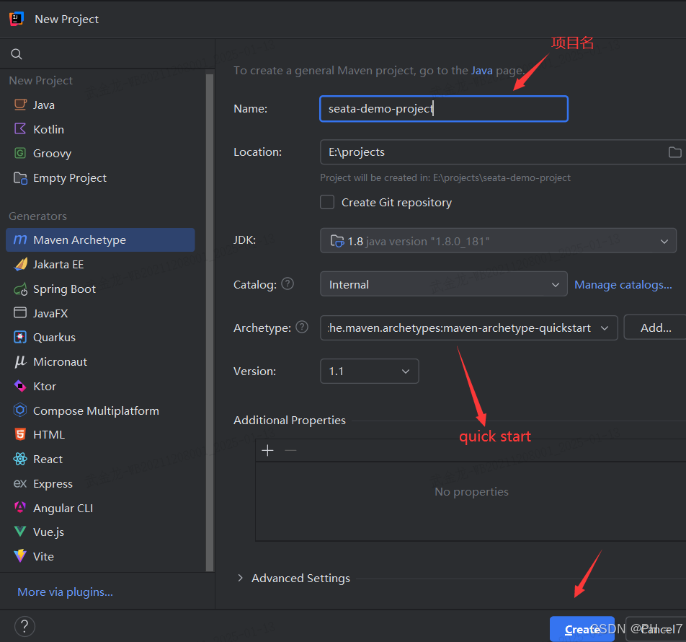The height and width of the screenshot is (642, 686).
Task: Click the generator list scrollbar
Action: pos(210,322)
